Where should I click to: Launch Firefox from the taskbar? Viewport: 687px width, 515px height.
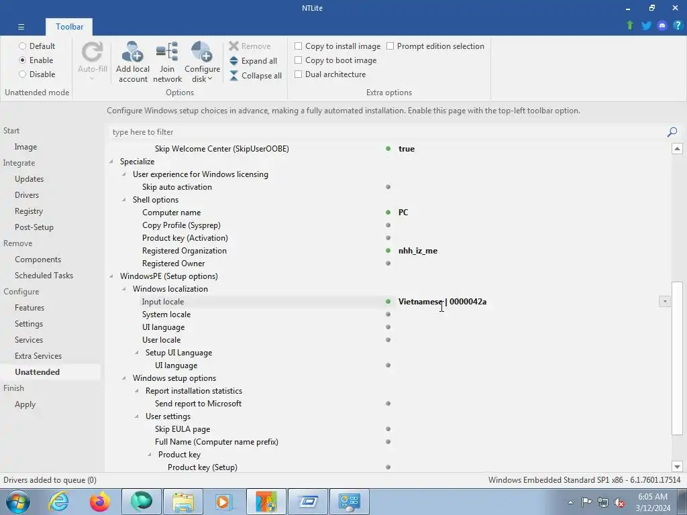100,502
